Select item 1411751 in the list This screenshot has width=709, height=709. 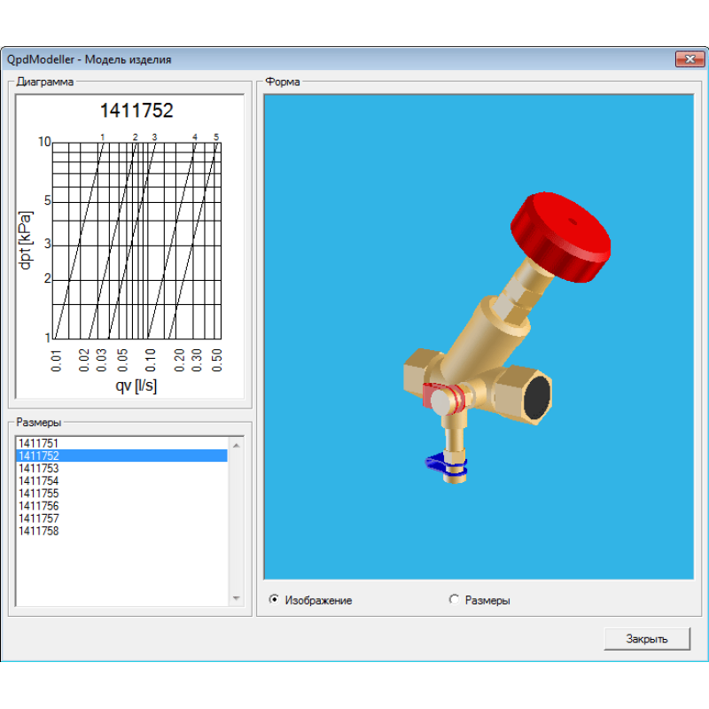click(39, 443)
